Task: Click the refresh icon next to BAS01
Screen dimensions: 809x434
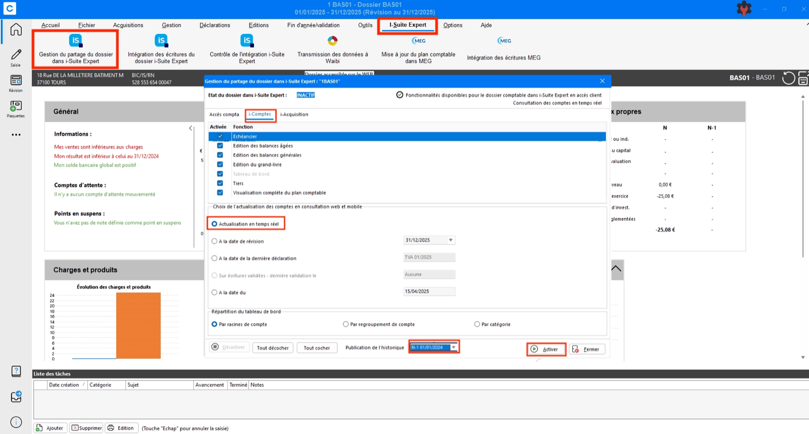Action: click(x=788, y=78)
